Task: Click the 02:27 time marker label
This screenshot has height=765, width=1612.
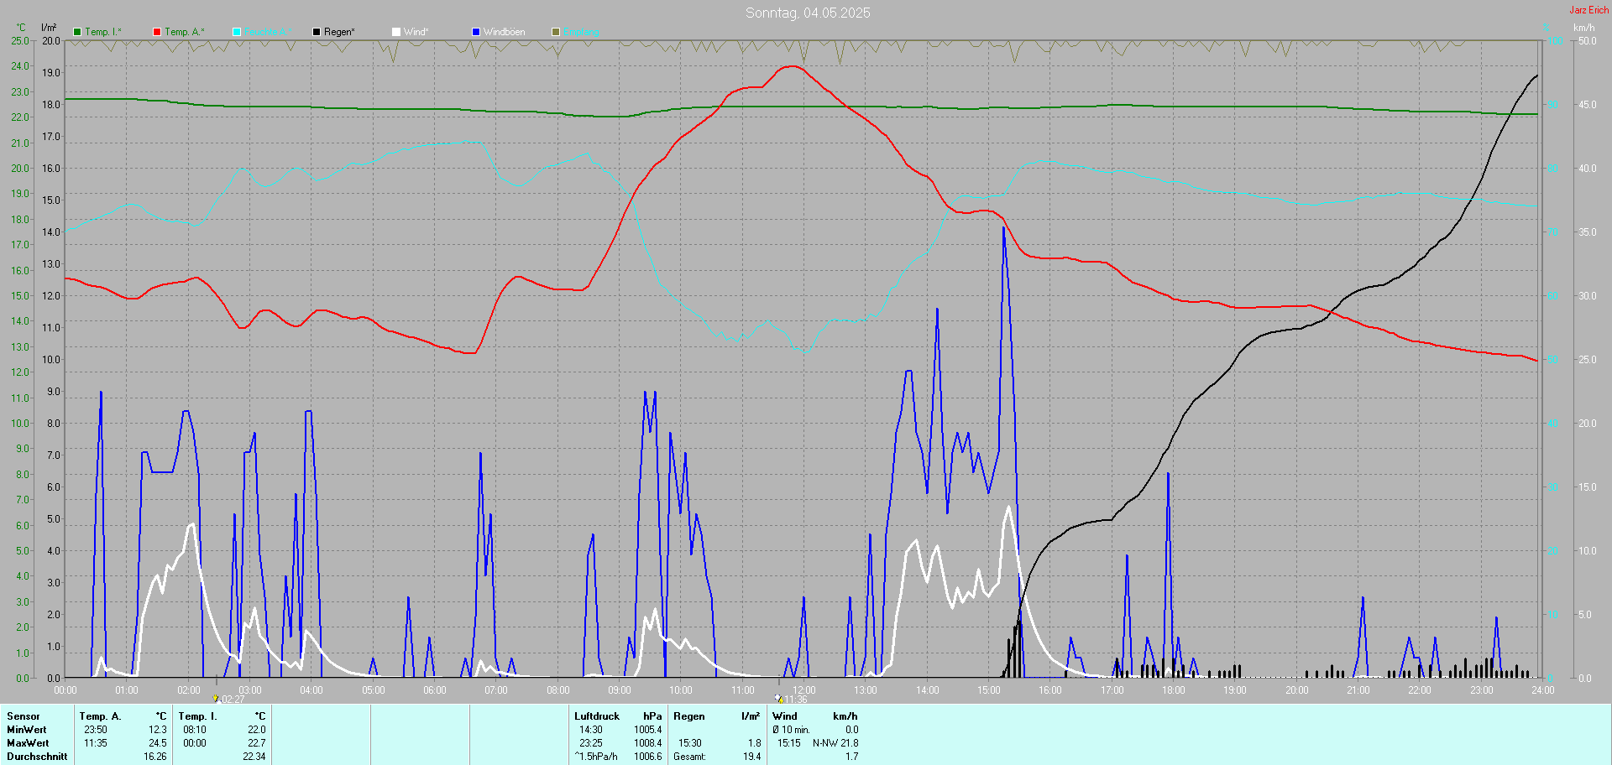Action: tap(233, 700)
